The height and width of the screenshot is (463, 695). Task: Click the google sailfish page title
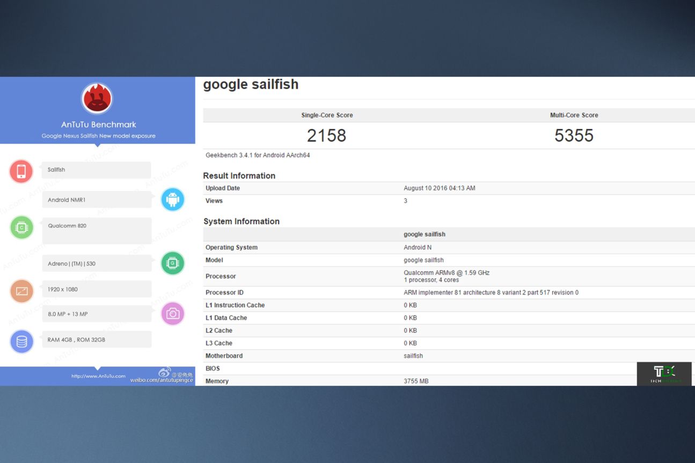point(251,85)
